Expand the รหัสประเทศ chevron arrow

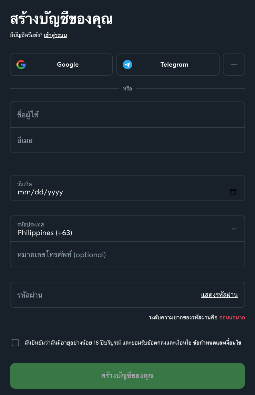coord(234,229)
